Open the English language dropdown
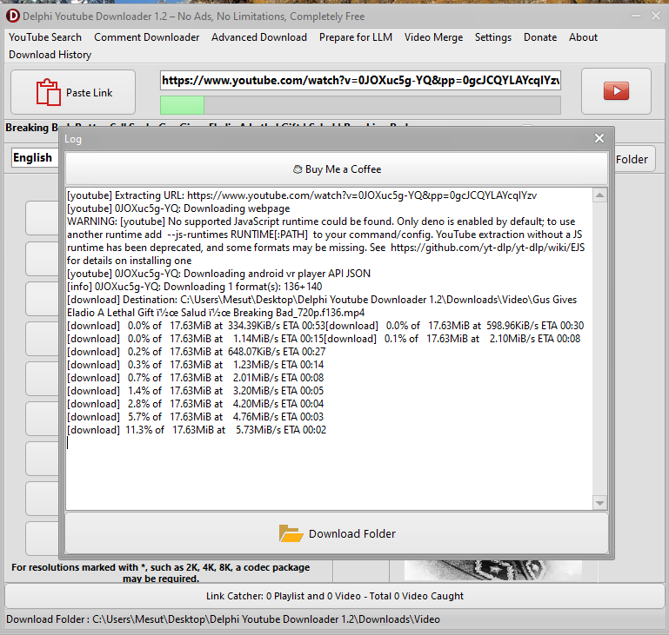 [35, 157]
